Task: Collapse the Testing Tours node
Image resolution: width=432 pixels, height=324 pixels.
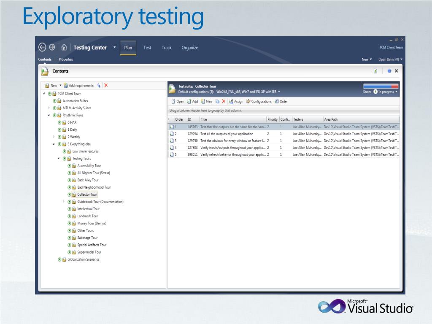Action: [x=59, y=159]
